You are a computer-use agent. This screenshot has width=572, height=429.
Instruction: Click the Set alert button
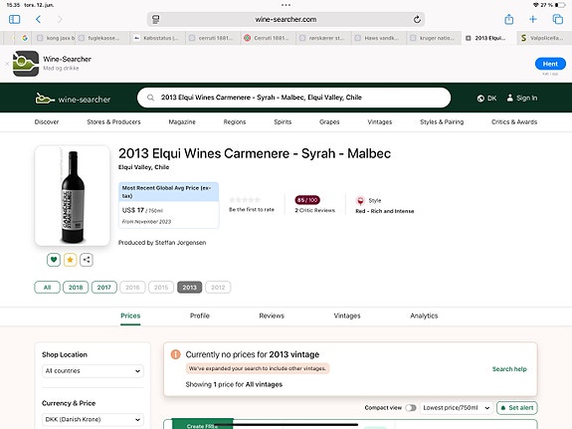(x=517, y=408)
